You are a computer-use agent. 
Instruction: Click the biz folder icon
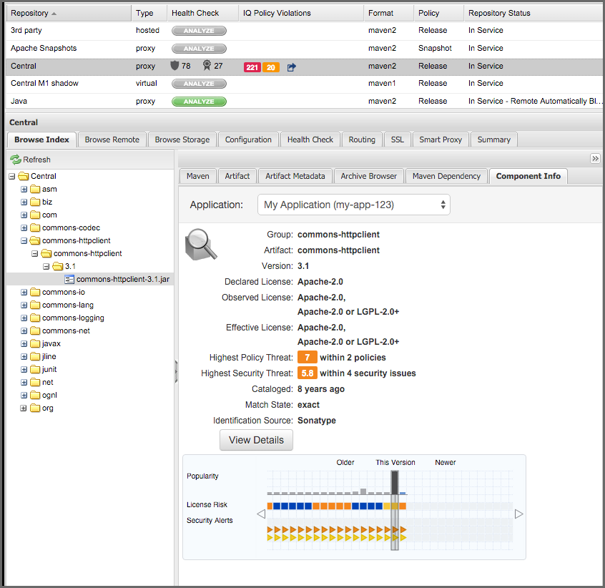[35, 202]
